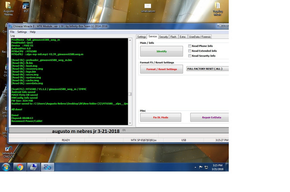Click 'FW Size : 834 MiB' log line
The width and height of the screenshot is (290, 192).
(22, 101)
